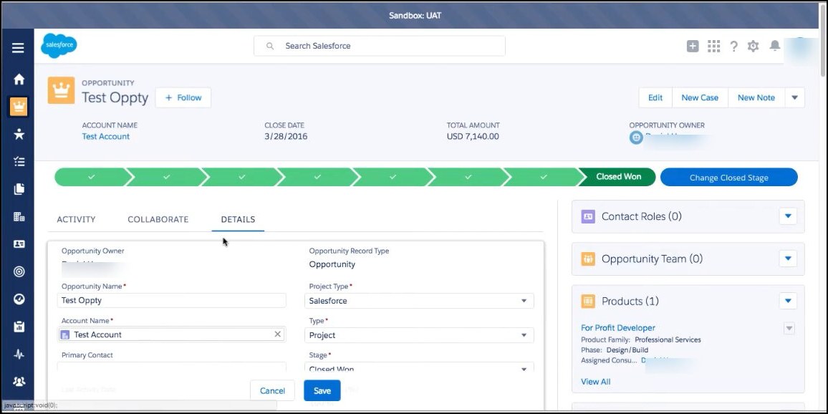828x414 pixels.
Task: Click the Salesforce cloud logo
Action: [59, 46]
